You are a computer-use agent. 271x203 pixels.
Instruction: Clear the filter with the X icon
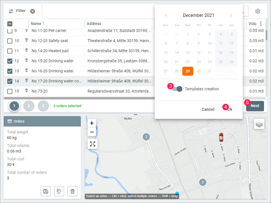pyautogui.click(x=32, y=11)
